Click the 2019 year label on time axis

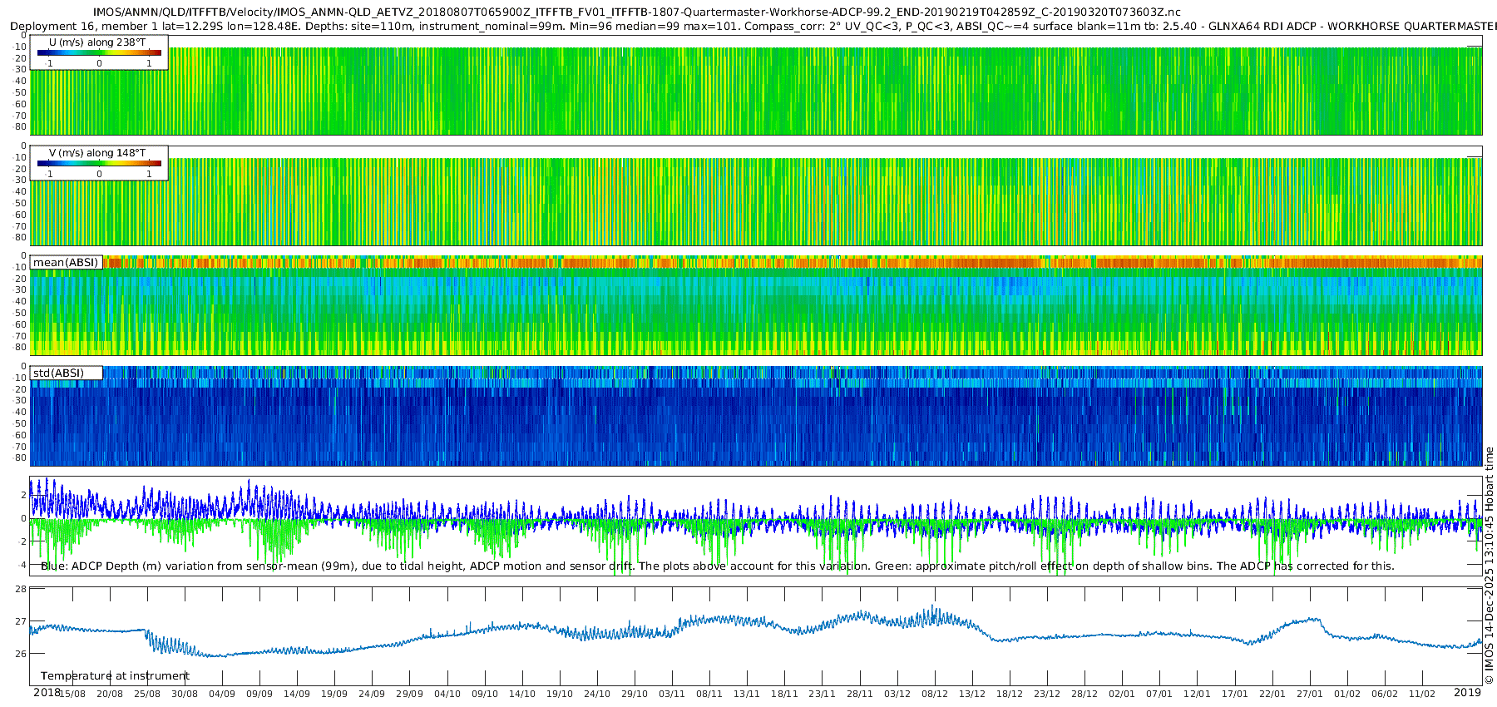point(1467,693)
